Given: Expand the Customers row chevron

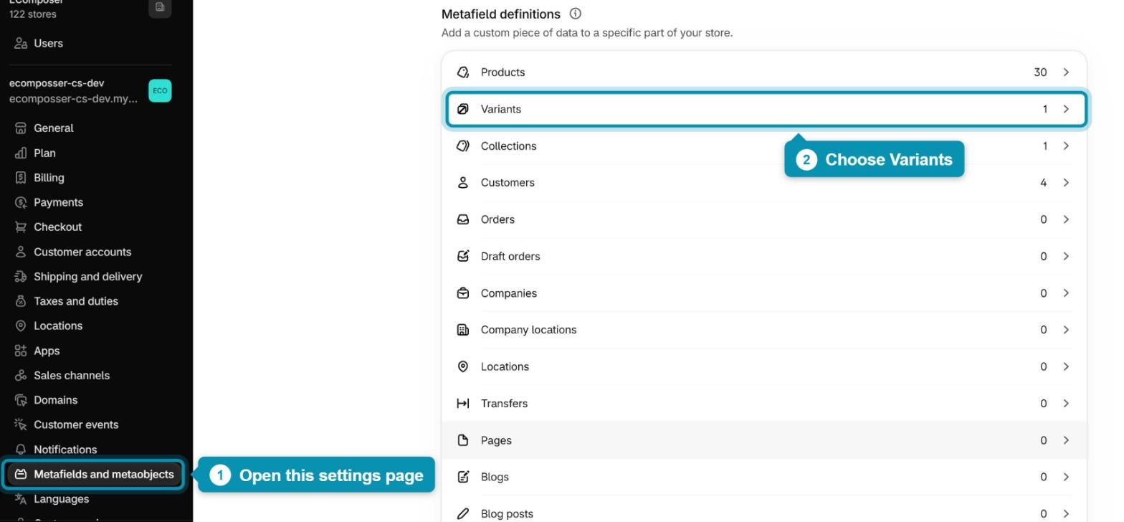Looking at the screenshot, I should tap(1066, 183).
